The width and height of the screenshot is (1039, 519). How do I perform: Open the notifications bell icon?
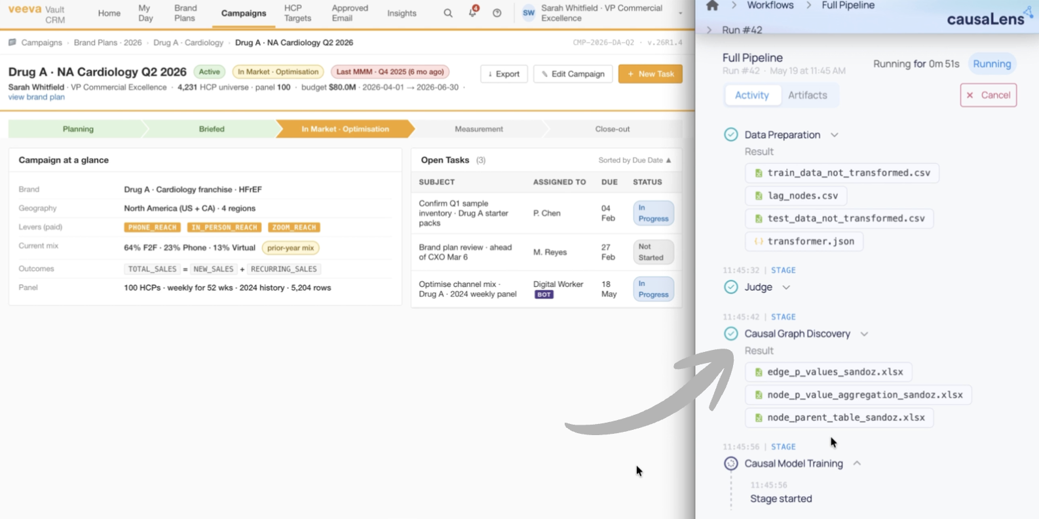click(x=472, y=12)
